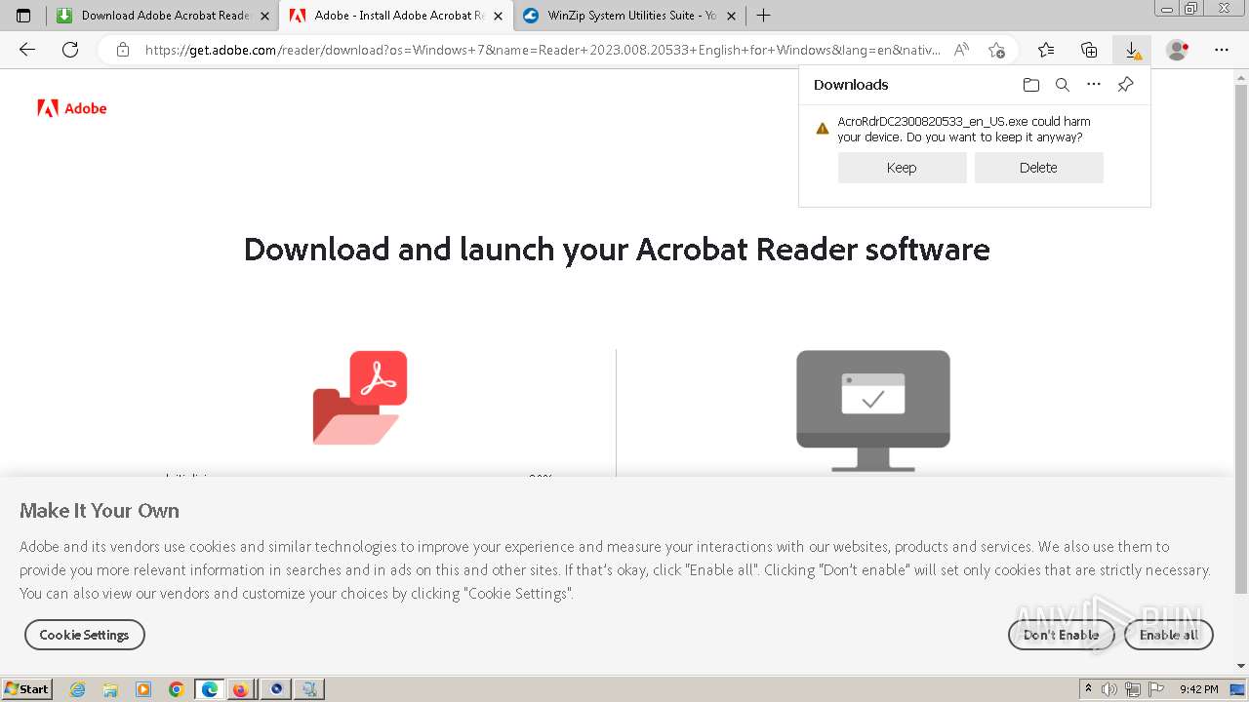The image size is (1249, 702).
Task: Focus the address bar URL
Action: [x=543, y=50]
